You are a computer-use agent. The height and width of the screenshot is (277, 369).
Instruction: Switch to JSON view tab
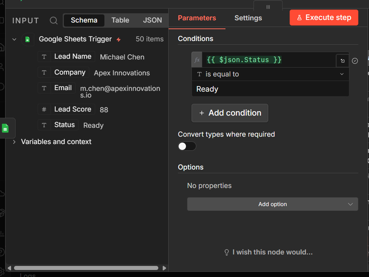tap(152, 20)
